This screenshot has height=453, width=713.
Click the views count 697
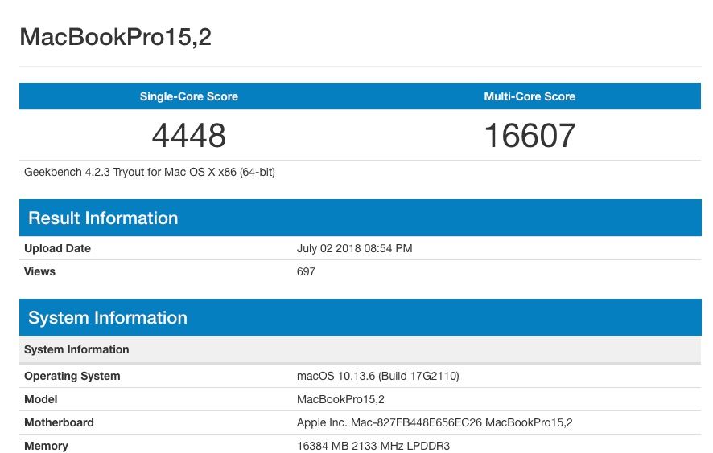click(306, 271)
